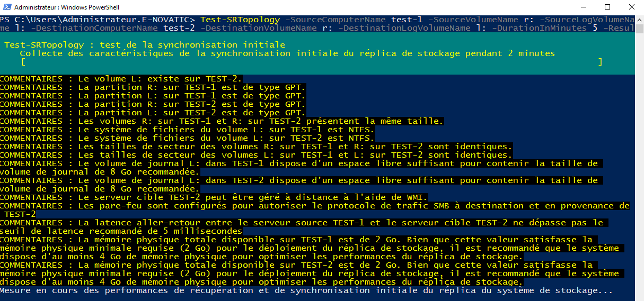Click the "Administrateur : Windows PowerShell" title text
Viewport: 644px width, 301px height.
67,7
